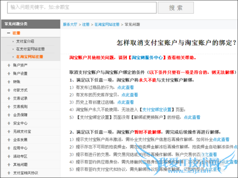Click the red text 暂时不能解绑
This screenshot has width=238, height=178.
click(148, 132)
